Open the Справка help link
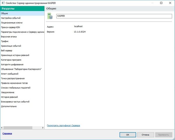 (7, 134)
